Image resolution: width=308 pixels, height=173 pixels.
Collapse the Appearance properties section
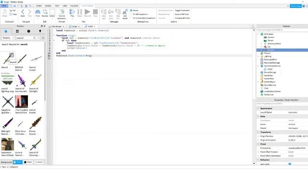click(258, 109)
